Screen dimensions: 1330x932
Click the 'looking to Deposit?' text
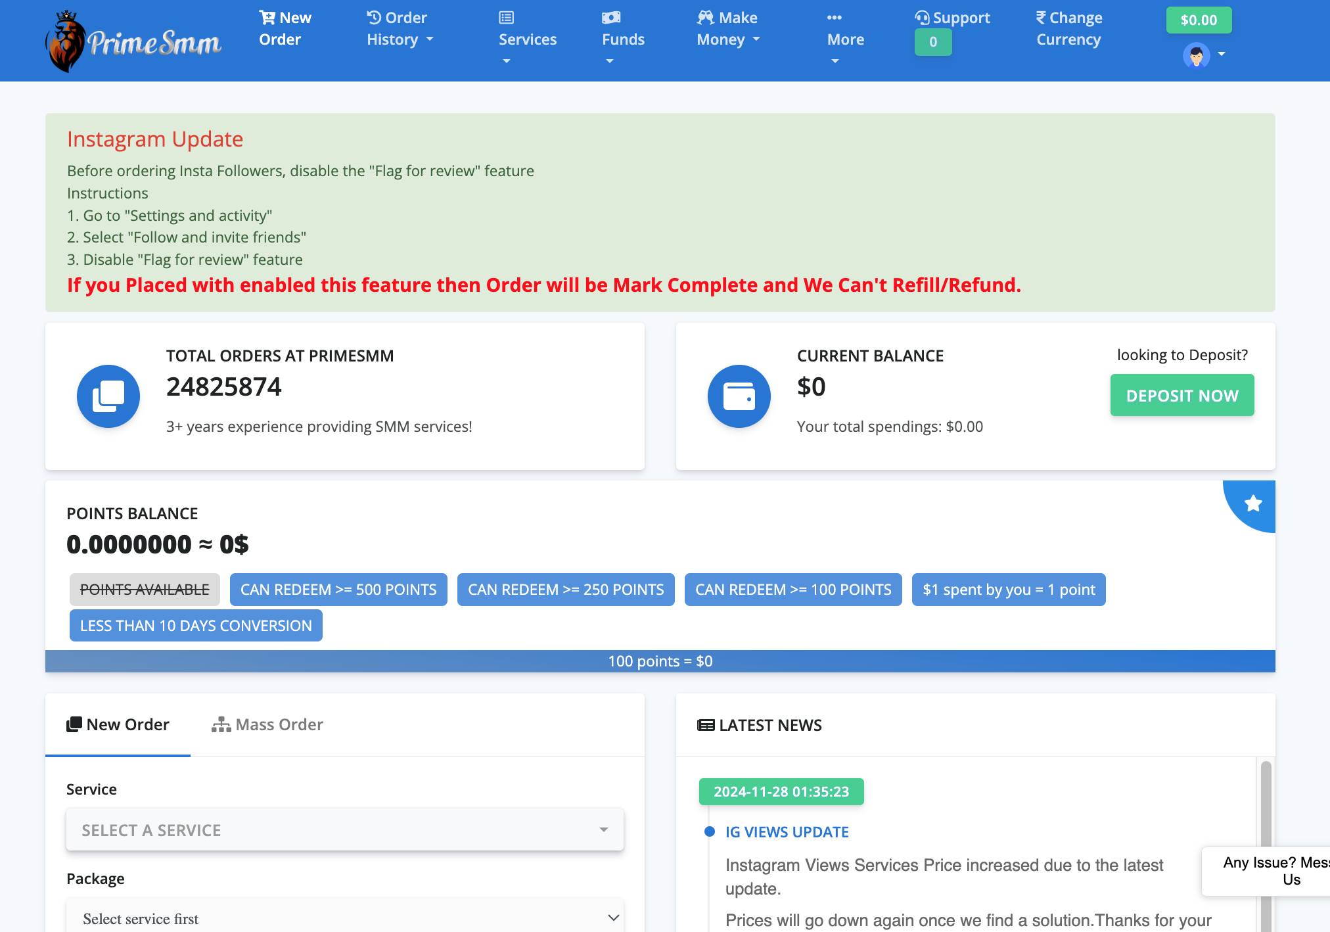tap(1182, 355)
